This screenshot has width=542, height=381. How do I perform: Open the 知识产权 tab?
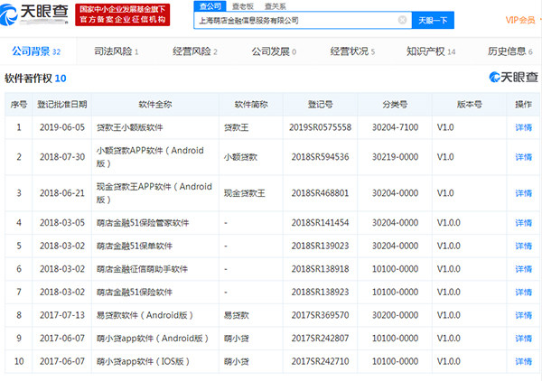coord(431,51)
